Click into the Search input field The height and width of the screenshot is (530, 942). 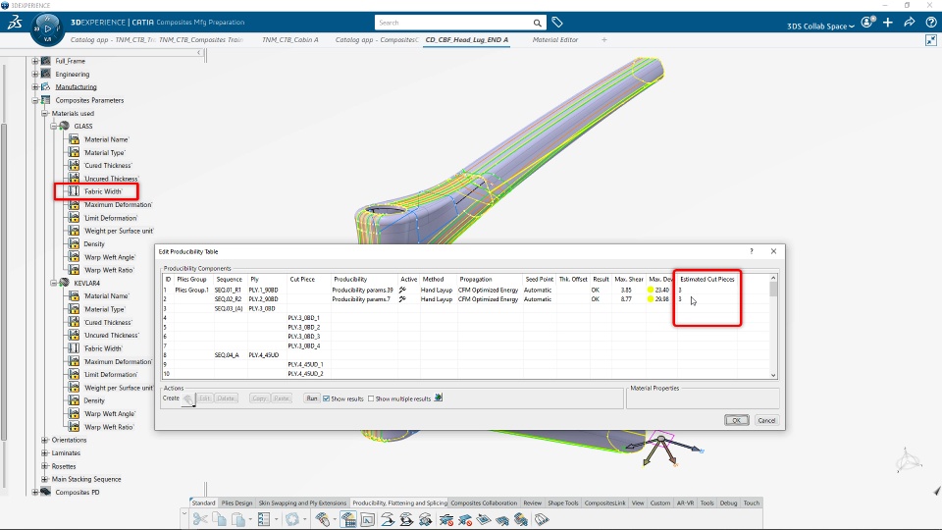coord(453,23)
